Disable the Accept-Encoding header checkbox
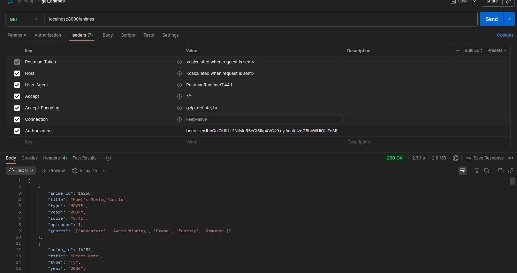Image resolution: width=517 pixels, height=273 pixels. [x=17, y=108]
